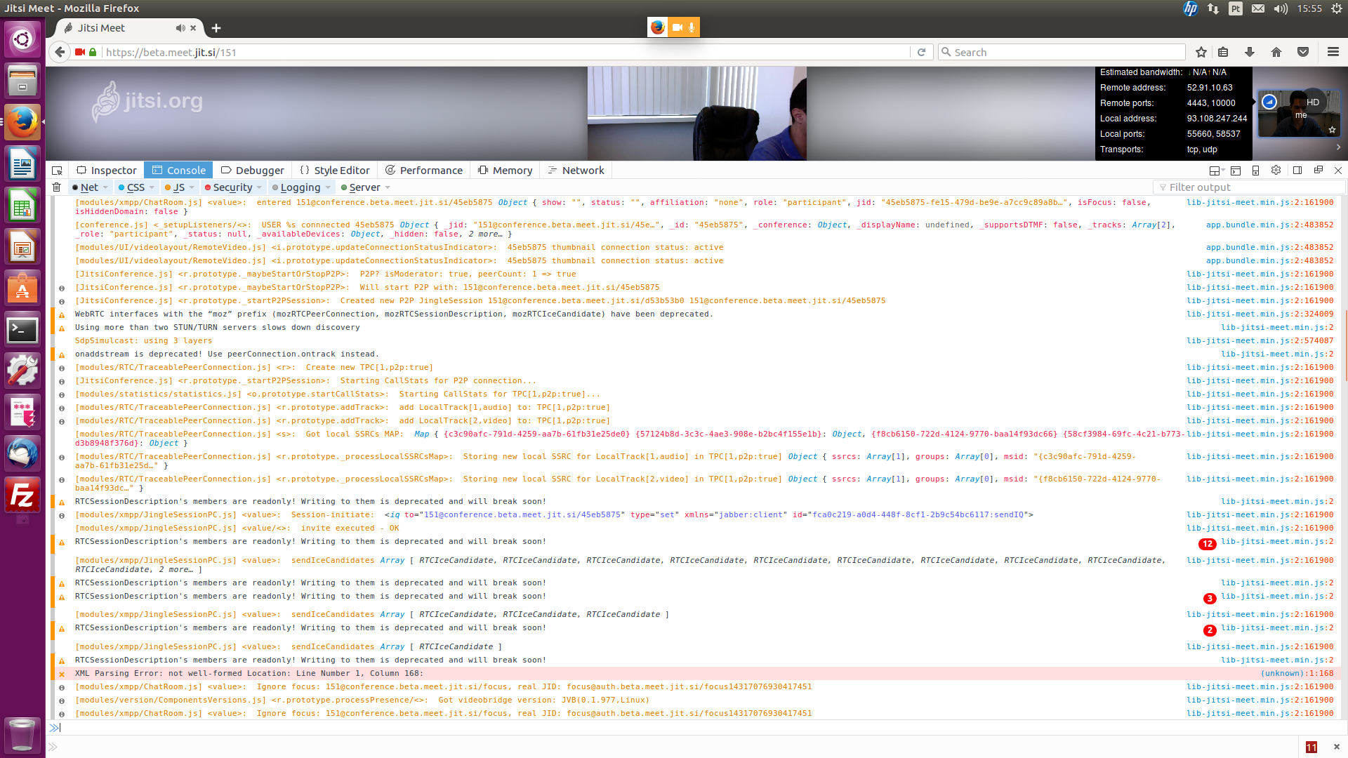Focus the Filter output field
This screenshot has width=1348, height=758.
click(x=1249, y=187)
